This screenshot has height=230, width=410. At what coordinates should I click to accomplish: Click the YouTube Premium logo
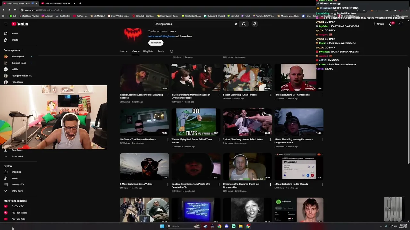(x=20, y=24)
